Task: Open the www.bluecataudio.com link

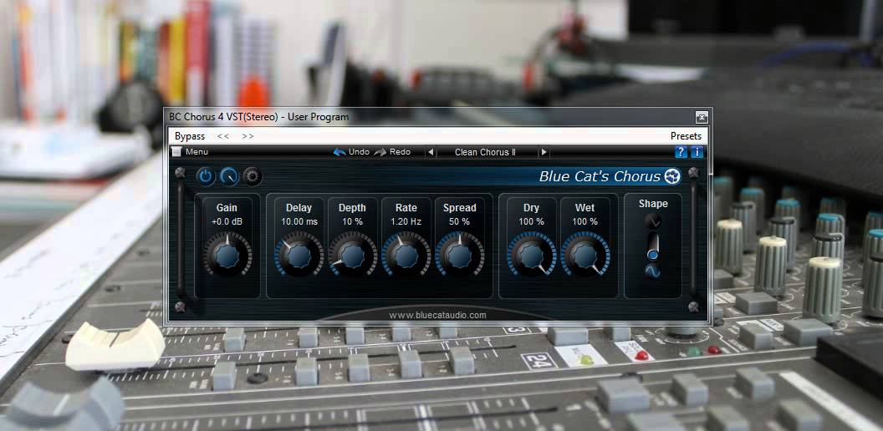Action: click(437, 315)
